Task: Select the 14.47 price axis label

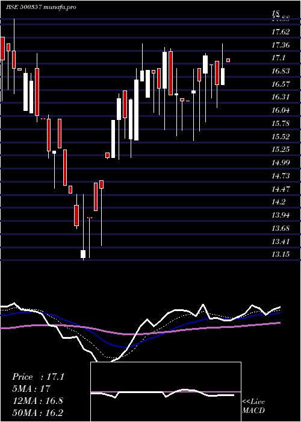Action: point(281,189)
